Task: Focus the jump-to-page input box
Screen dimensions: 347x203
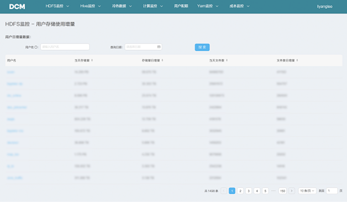Action: [x=332, y=191]
